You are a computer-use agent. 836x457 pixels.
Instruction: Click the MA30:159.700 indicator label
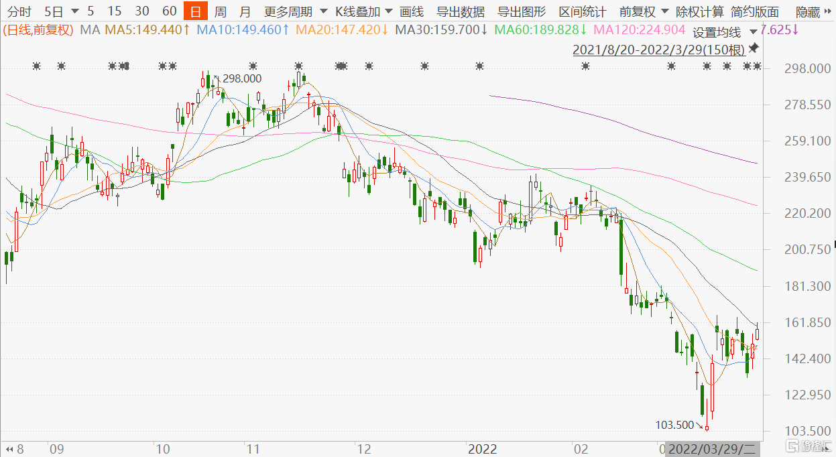(441, 30)
